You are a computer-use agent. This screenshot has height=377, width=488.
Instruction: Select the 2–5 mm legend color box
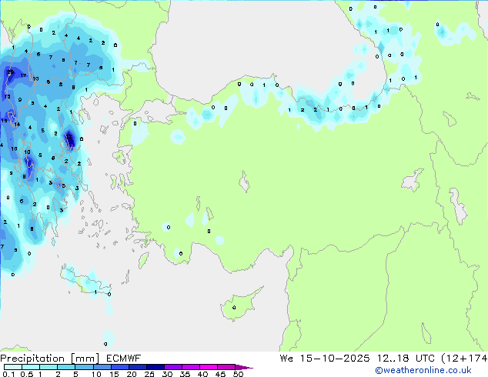(66, 367)
